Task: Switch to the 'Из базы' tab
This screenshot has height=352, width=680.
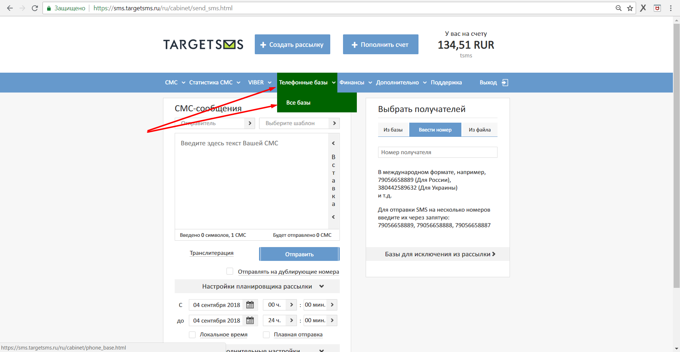Action: coord(393,130)
